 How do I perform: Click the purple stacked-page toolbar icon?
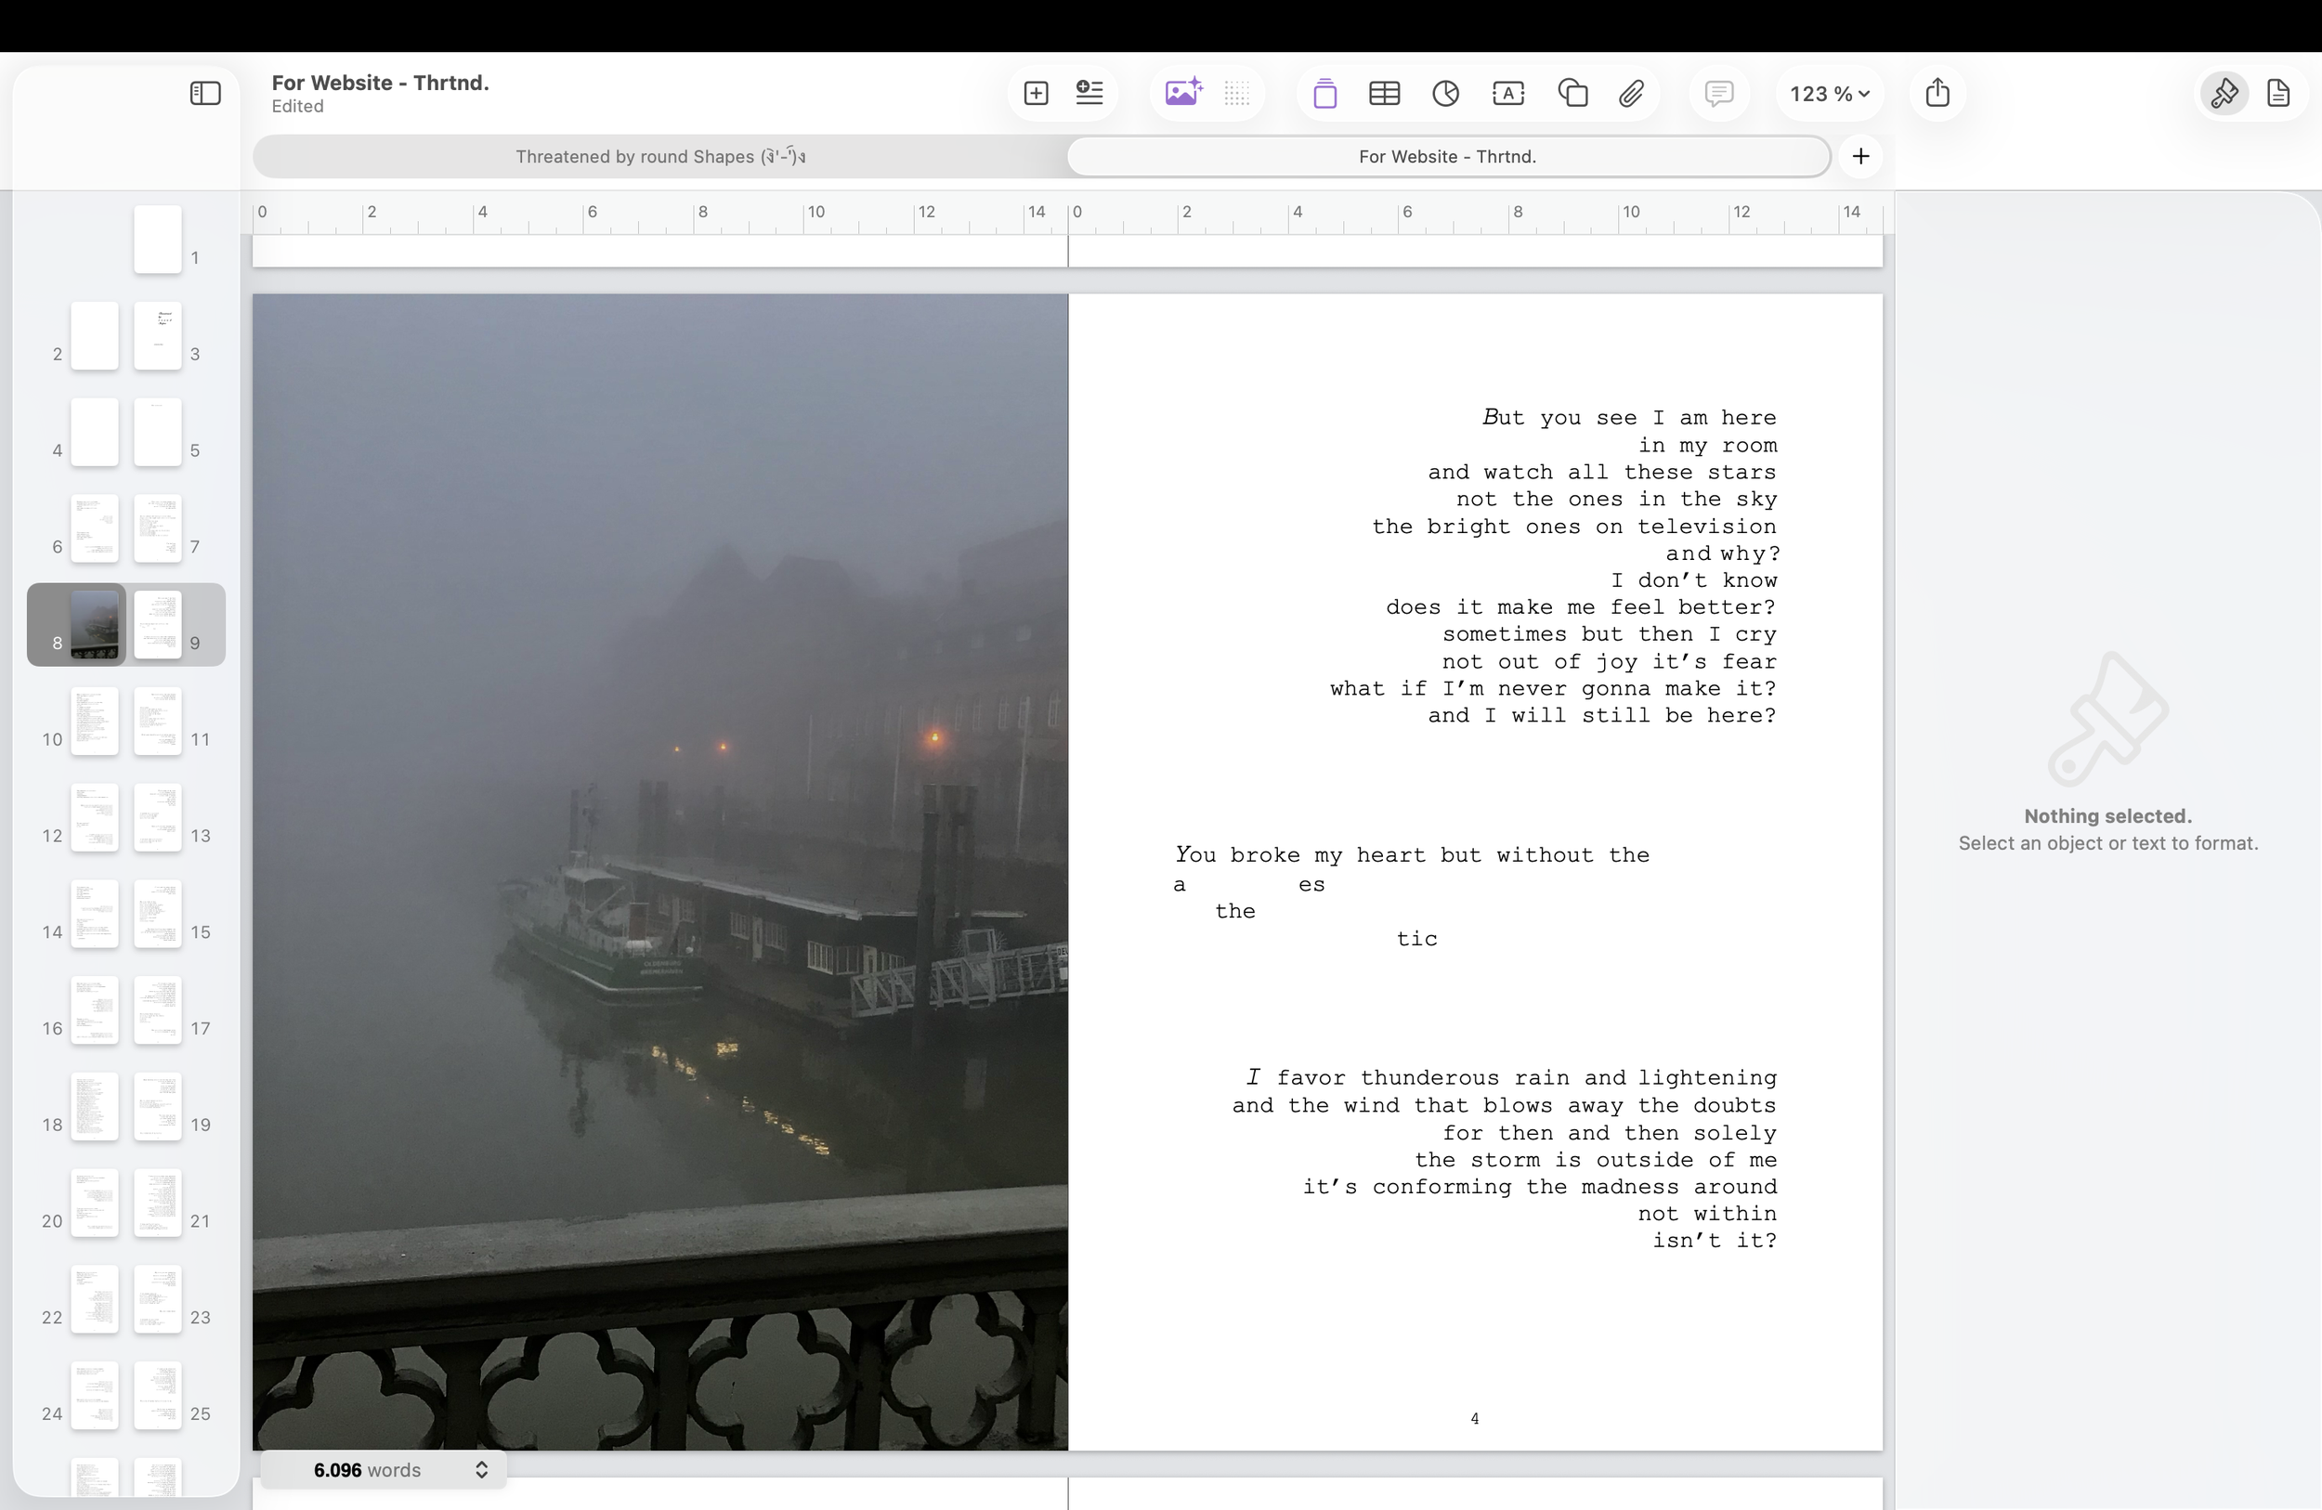pos(1324,94)
